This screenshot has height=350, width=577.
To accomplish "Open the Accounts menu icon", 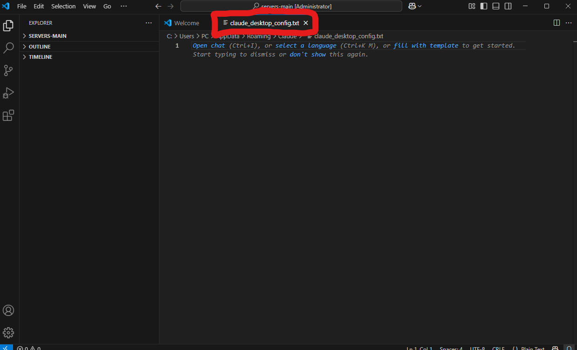I will pos(8,310).
